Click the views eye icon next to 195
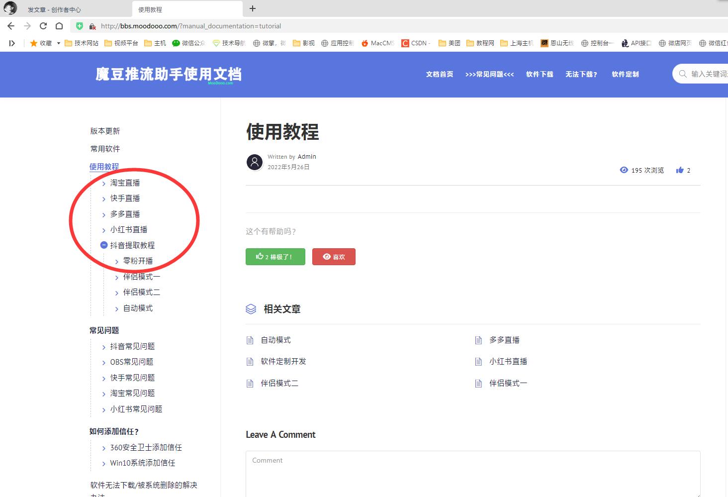 pos(624,170)
